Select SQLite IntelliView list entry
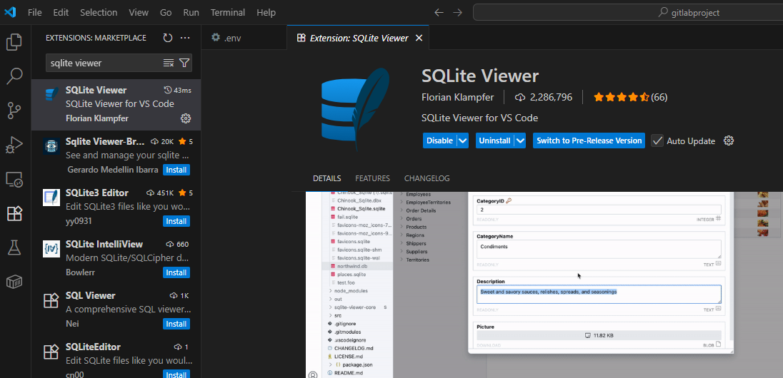 (x=116, y=258)
